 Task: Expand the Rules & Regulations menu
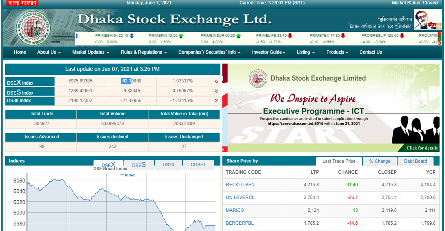point(144,52)
